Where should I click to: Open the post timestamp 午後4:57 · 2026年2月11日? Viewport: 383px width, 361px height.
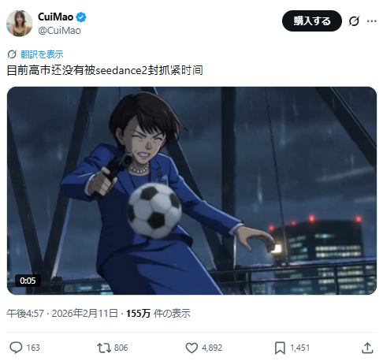62,313
